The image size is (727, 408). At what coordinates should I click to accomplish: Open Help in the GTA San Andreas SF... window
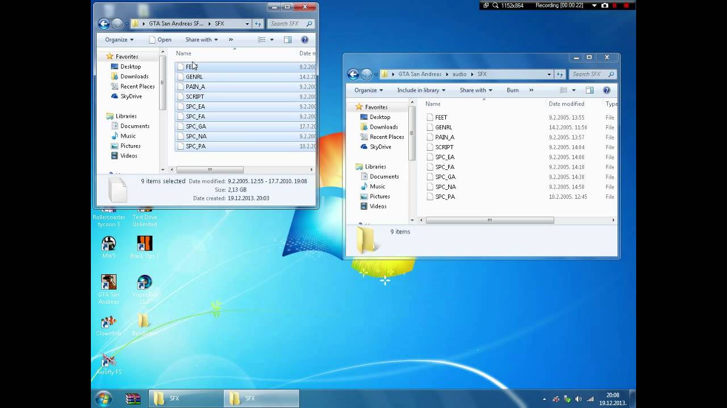pyautogui.click(x=304, y=40)
